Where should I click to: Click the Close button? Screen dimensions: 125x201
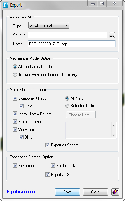[x=95, y=192]
